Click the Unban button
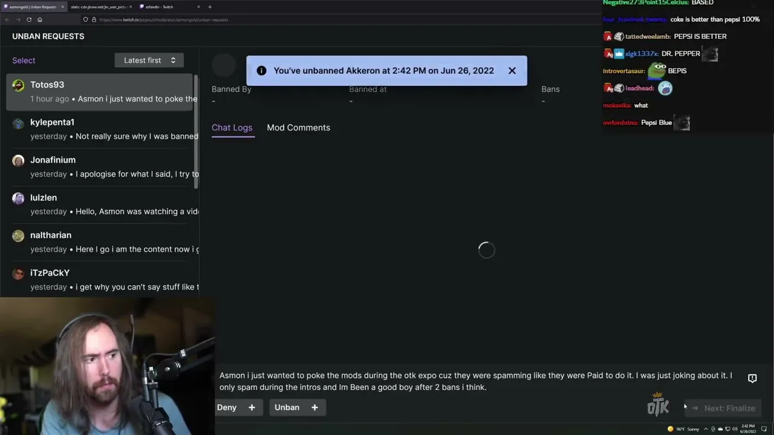 tap(287, 407)
